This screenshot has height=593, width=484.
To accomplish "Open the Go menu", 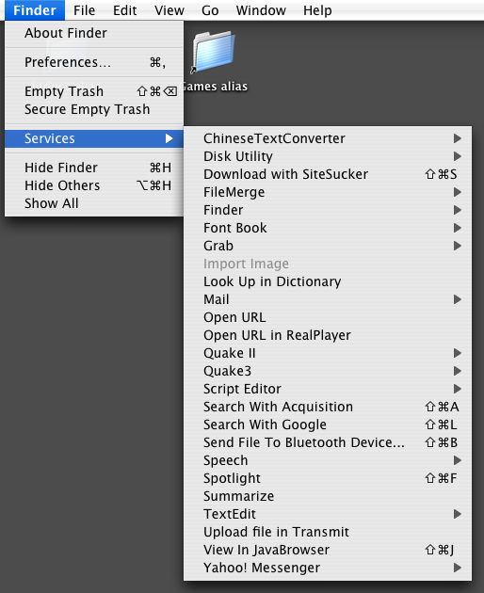I will pos(210,10).
